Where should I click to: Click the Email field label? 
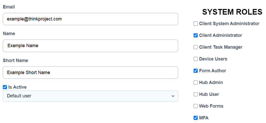pyautogui.click(x=9, y=7)
